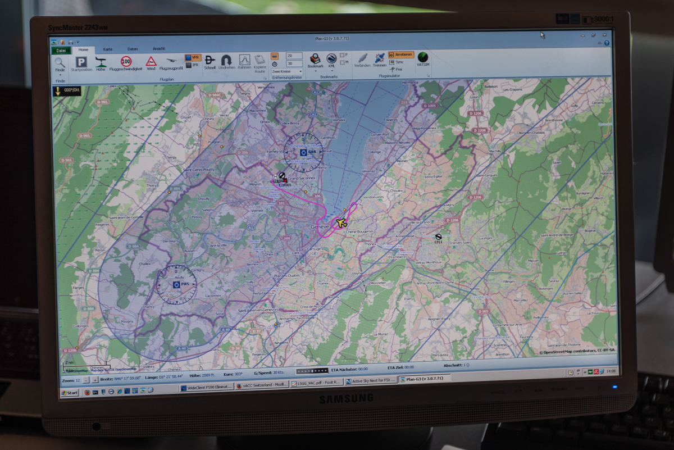Switch to the Daten ribbon tab

[x=133, y=49]
